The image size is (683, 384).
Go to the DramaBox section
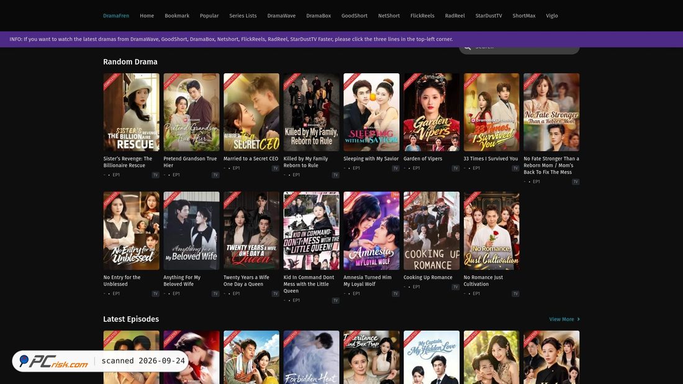(x=319, y=16)
